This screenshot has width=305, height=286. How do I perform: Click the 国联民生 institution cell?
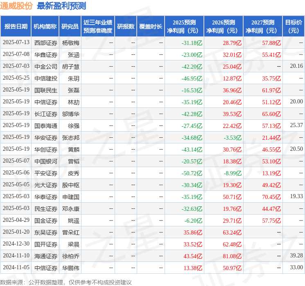coord(46,90)
